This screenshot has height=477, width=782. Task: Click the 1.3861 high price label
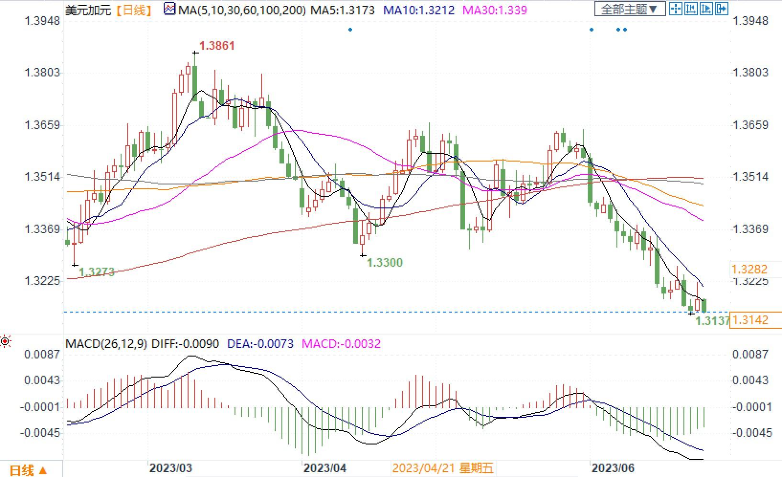click(x=217, y=46)
